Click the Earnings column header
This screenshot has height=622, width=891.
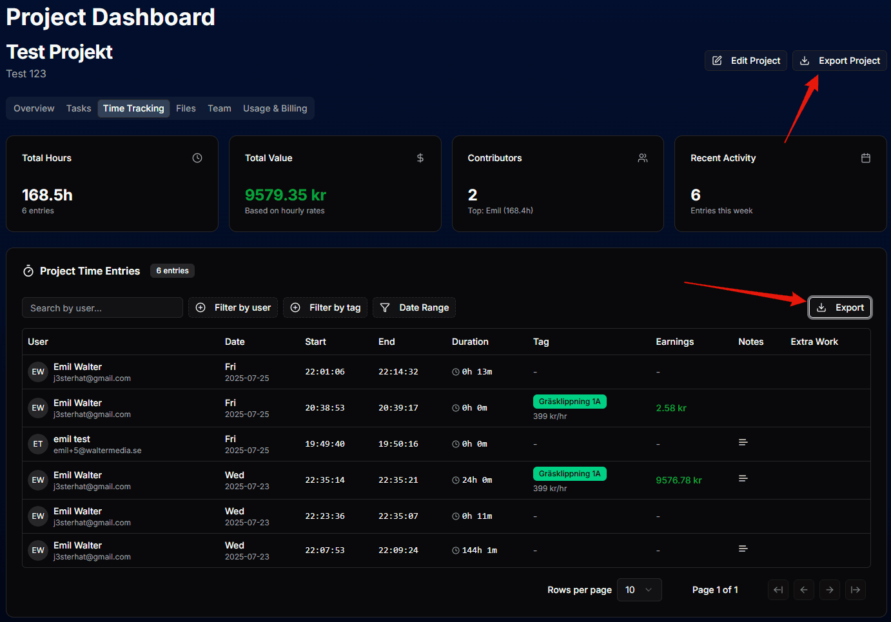(675, 342)
